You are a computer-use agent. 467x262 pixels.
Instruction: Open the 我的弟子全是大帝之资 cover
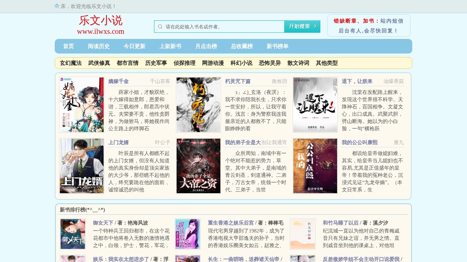[x=198, y=166]
